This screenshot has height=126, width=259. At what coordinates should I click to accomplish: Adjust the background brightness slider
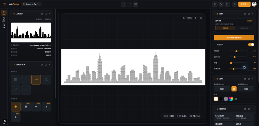coord(238,69)
